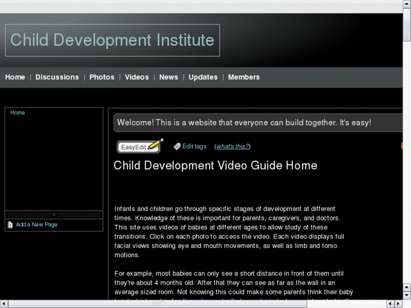Screen dimensions: 411x308
Task: Click the Child Development Institute title
Action: (x=112, y=40)
